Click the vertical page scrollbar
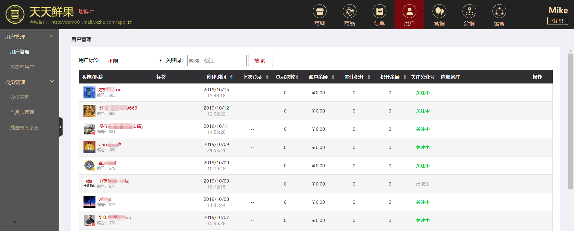574x231 pixels. pyautogui.click(x=571, y=120)
